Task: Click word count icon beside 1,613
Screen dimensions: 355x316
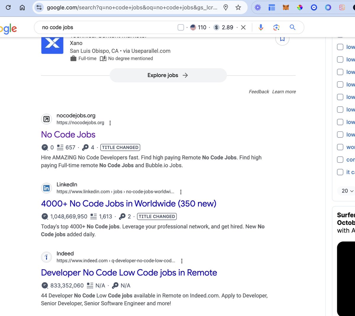Action: click(x=93, y=216)
